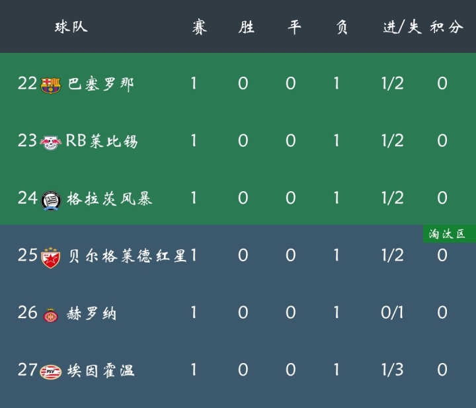
Task: Click the 胜 wins column header
Action: [246, 28]
